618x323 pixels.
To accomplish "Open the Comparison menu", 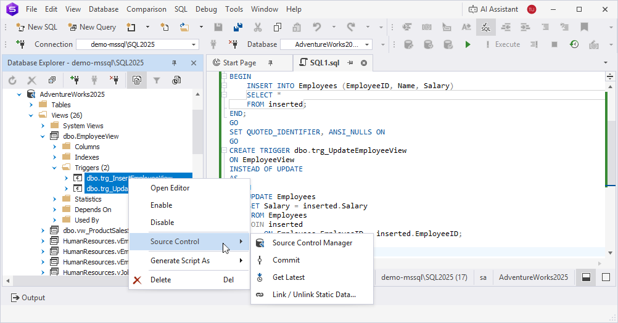I will [146, 9].
